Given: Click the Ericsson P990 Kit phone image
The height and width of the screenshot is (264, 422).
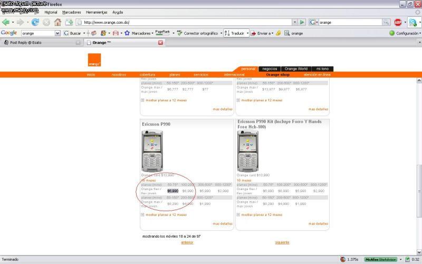Looking at the screenshot, I should 247,151.
